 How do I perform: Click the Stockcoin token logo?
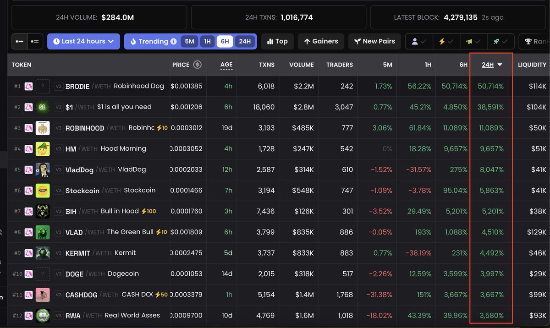pos(43,191)
